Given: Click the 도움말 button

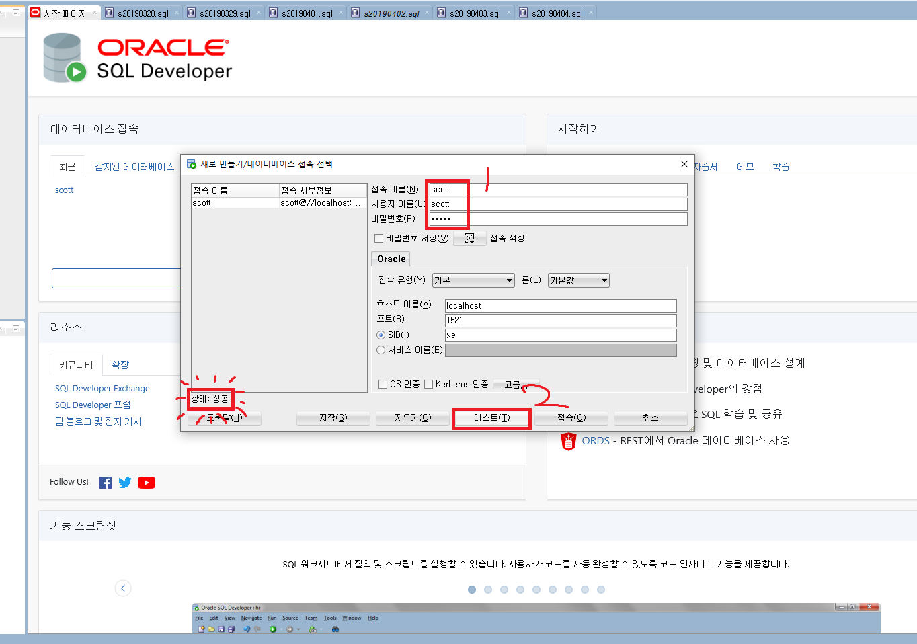Looking at the screenshot, I should (x=225, y=418).
